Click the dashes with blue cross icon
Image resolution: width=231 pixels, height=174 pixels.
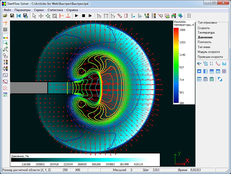[x=140, y=16]
